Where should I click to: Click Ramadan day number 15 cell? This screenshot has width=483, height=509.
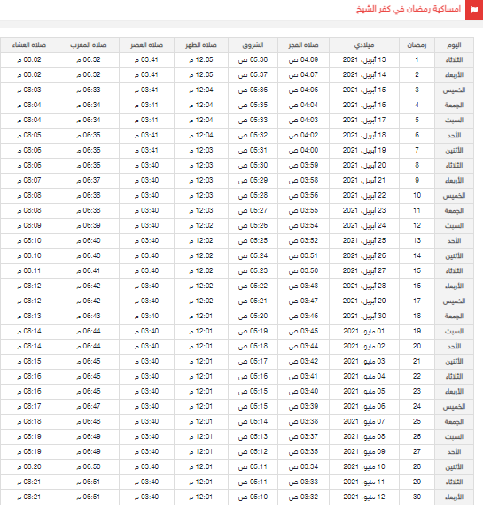pyautogui.click(x=417, y=271)
